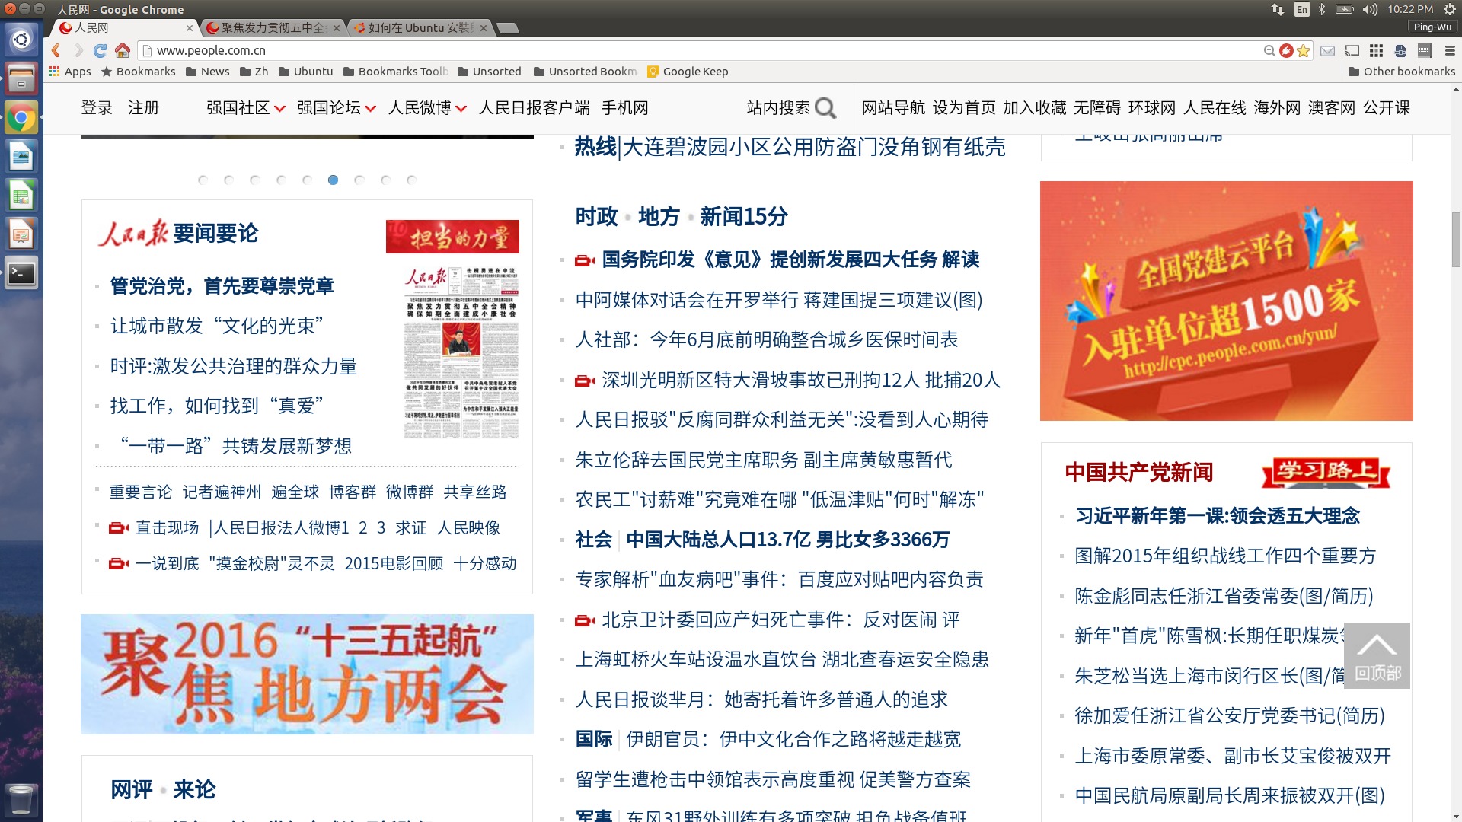Select the second carousel dot
The image size is (1462, 822).
tap(228, 180)
